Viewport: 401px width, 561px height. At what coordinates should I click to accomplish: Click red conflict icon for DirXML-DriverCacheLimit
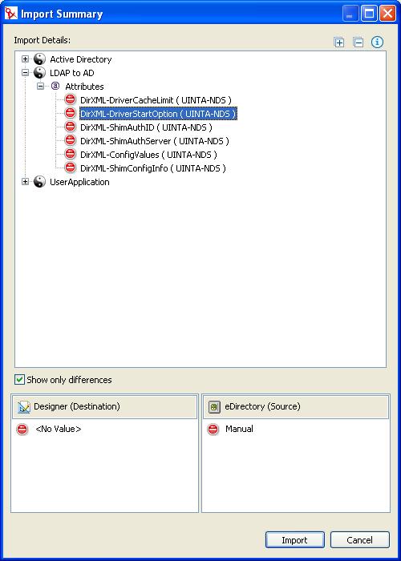(71, 99)
